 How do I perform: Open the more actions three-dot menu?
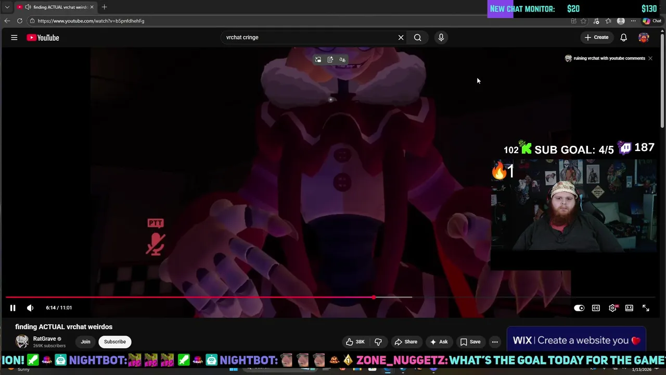click(x=495, y=342)
